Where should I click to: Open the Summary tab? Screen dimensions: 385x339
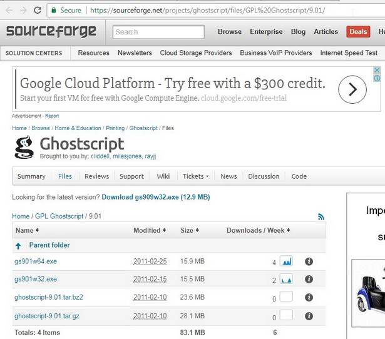(x=31, y=176)
